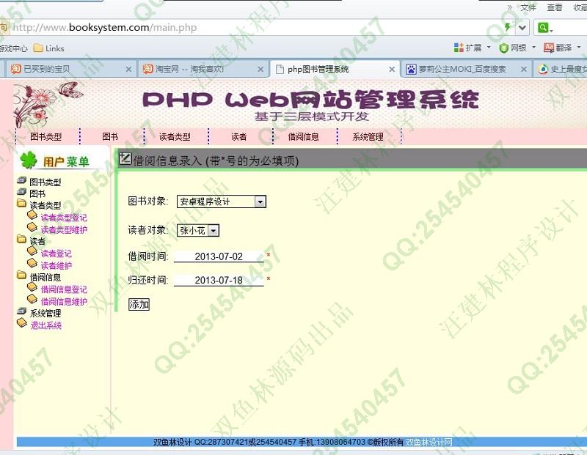Open the 读者 top navigation menu
The width and height of the screenshot is (587, 455).
tap(239, 137)
